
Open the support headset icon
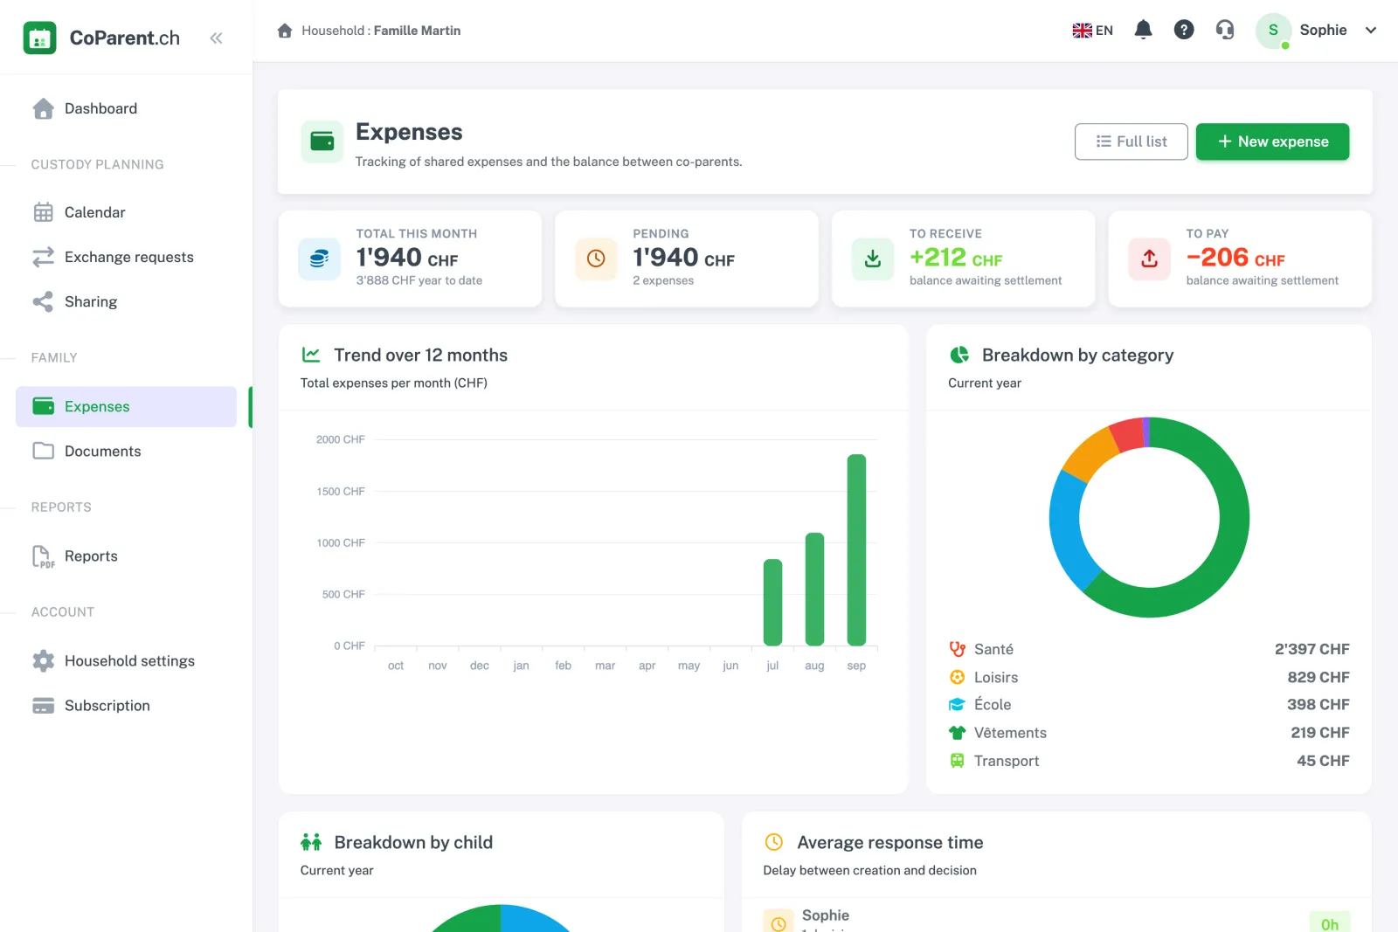(x=1225, y=30)
